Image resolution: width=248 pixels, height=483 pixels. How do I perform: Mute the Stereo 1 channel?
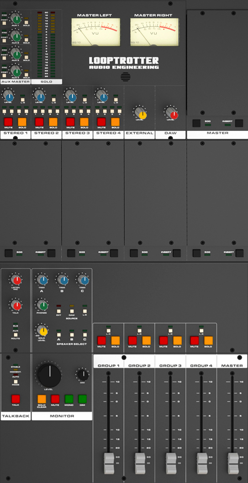click(8, 122)
